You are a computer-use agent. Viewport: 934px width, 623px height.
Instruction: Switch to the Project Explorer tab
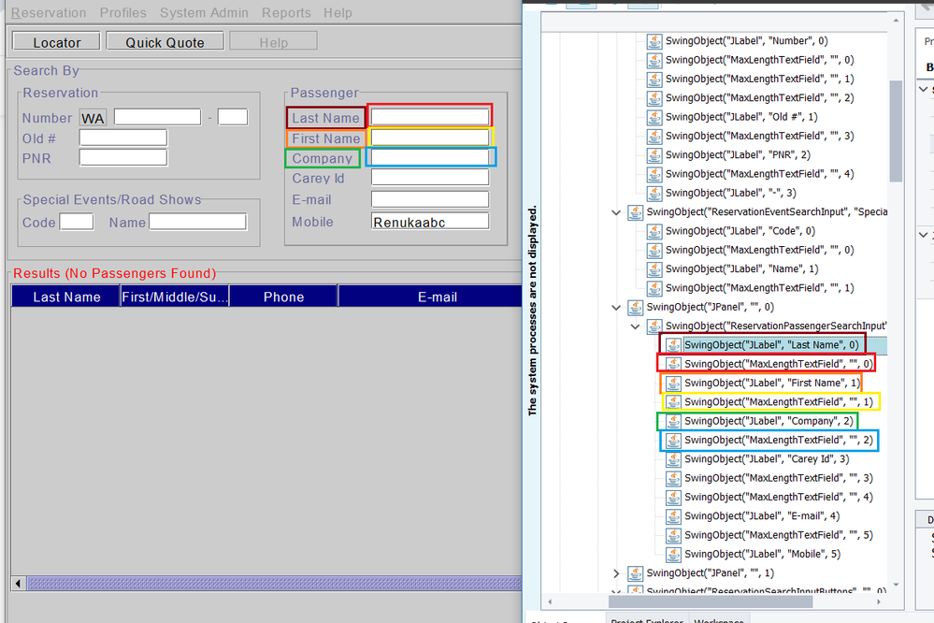(x=649, y=619)
